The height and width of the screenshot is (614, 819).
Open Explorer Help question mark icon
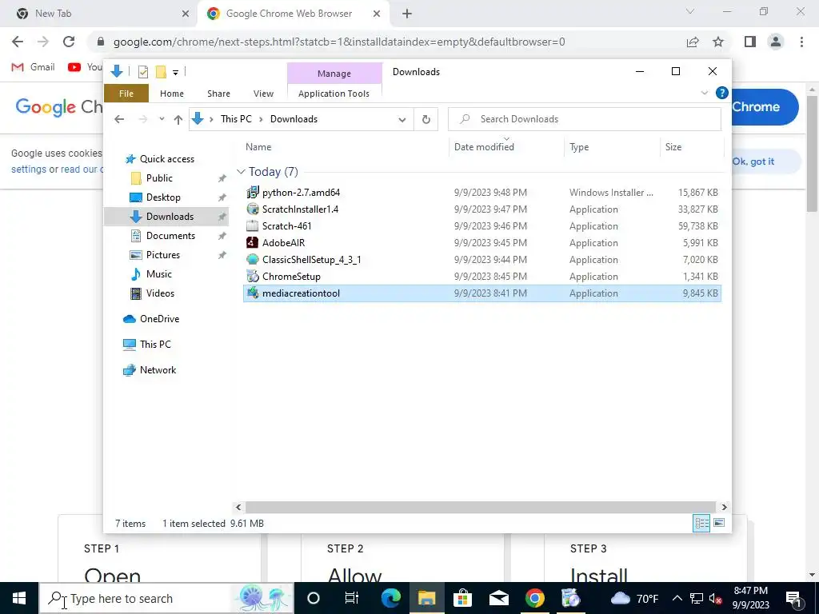pyautogui.click(x=722, y=93)
